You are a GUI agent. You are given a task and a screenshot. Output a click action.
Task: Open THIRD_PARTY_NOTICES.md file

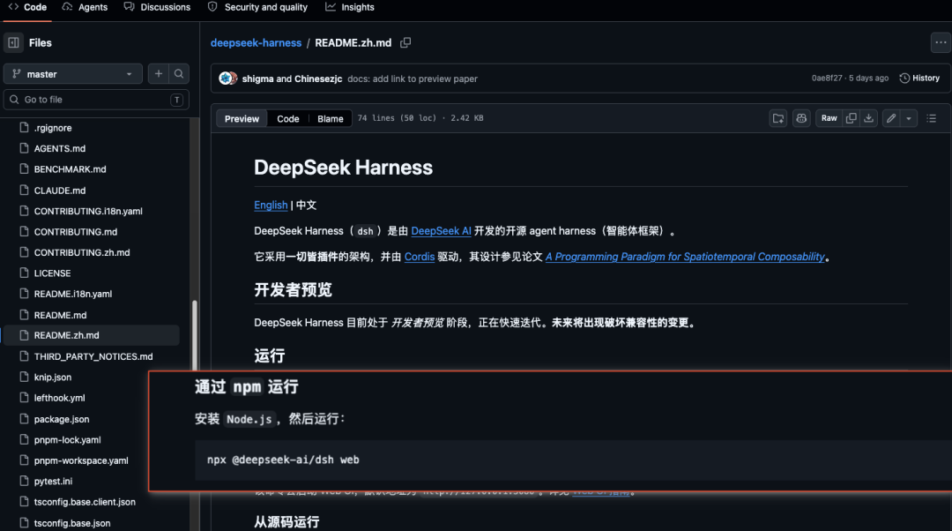pyautogui.click(x=93, y=356)
